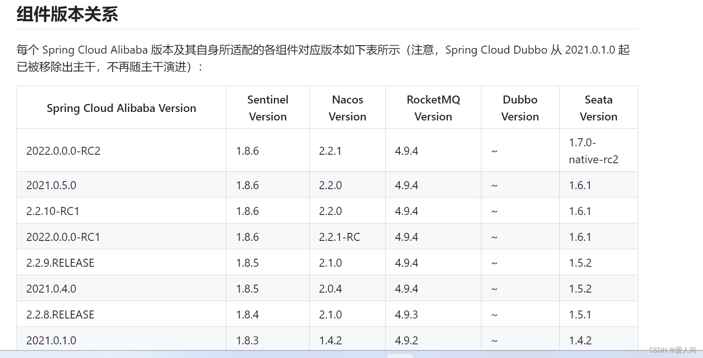Click the 2.2.8.RELEASE version cell
Screen dimensions: 703x358
(x=121, y=314)
